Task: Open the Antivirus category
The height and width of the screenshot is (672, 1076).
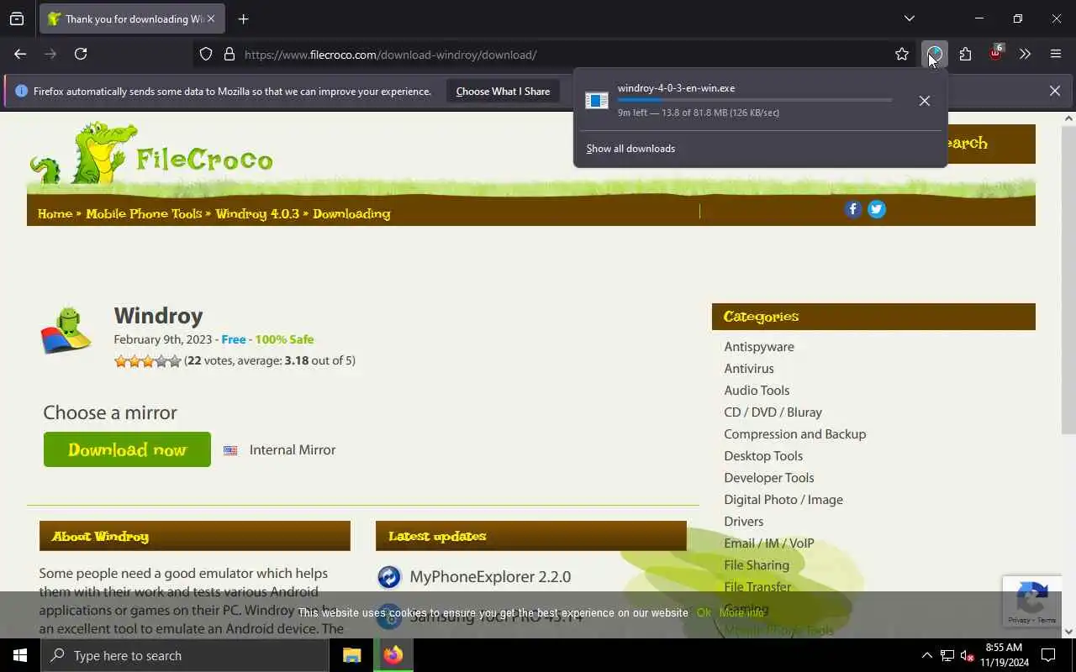Action: pyautogui.click(x=749, y=369)
